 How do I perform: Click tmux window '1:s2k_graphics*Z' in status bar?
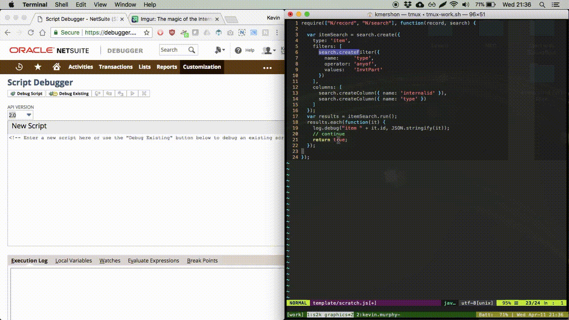coord(330,315)
